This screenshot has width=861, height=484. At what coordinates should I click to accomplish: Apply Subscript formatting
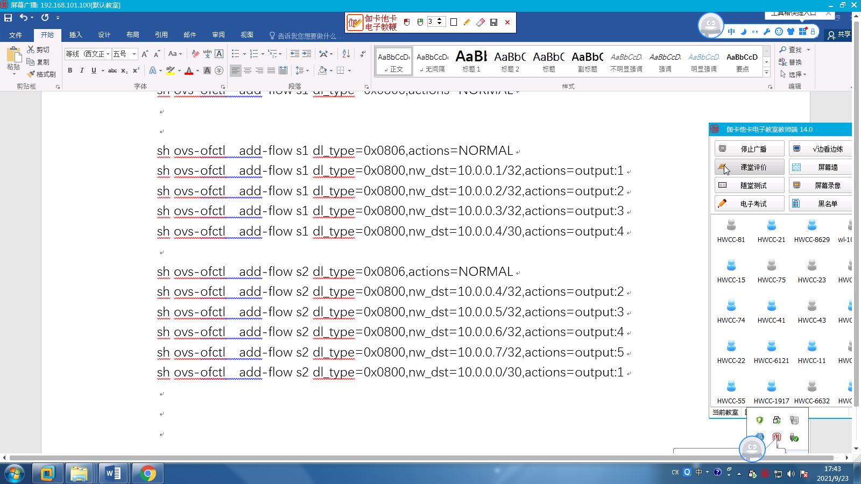click(x=124, y=70)
